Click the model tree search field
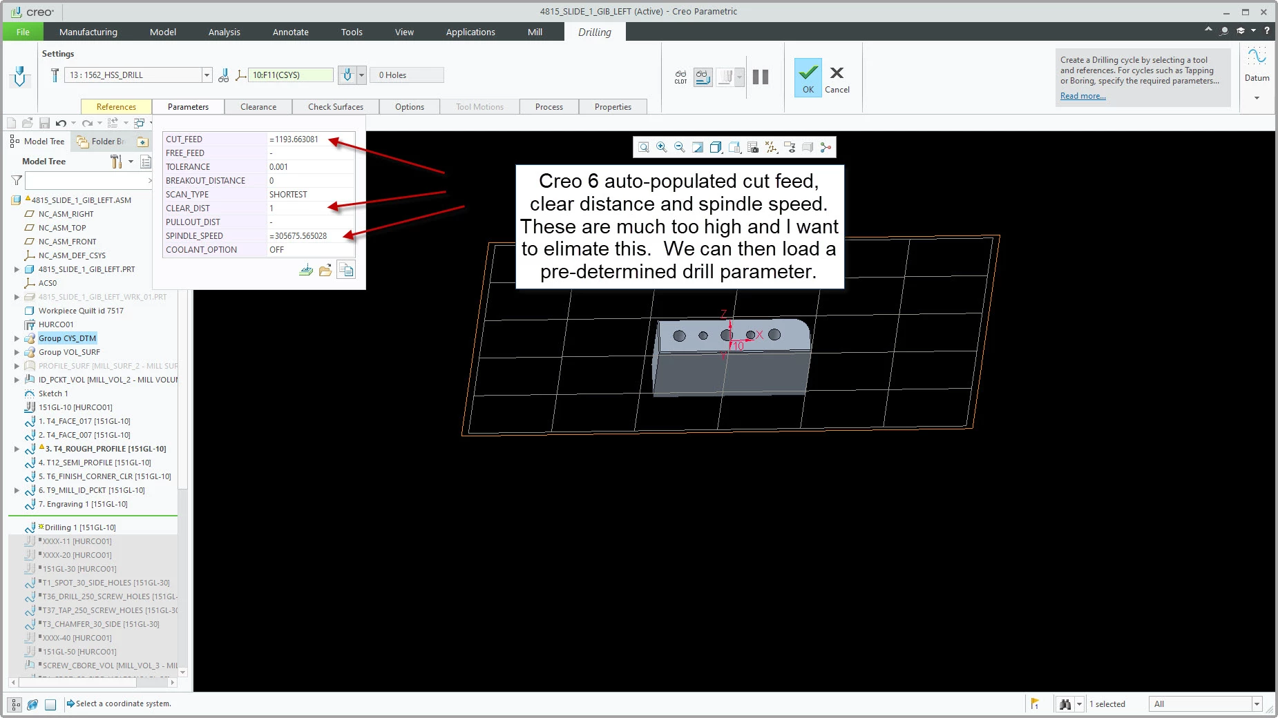Image resolution: width=1278 pixels, height=718 pixels. (88, 181)
